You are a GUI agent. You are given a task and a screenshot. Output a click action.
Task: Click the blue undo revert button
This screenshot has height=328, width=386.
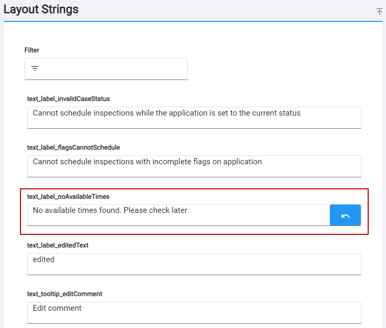(x=345, y=216)
